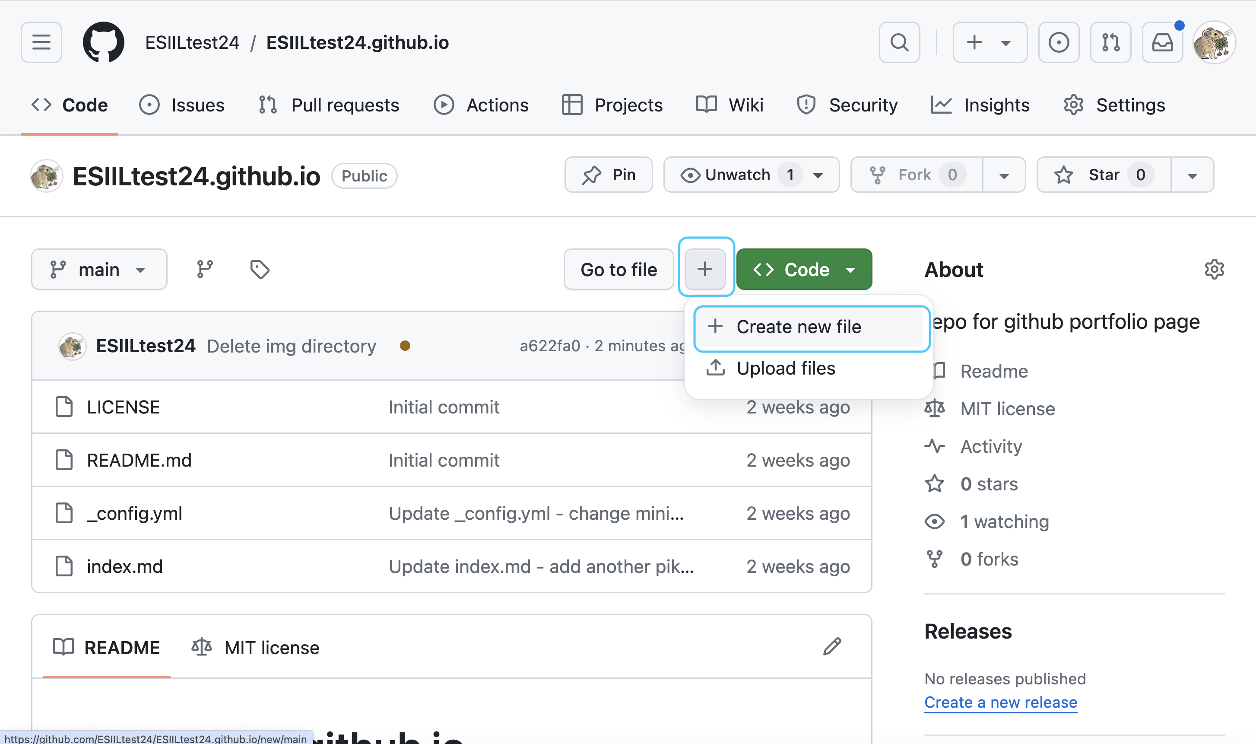The image size is (1256, 744).
Task: Open the LICENSE file
Action: point(123,407)
